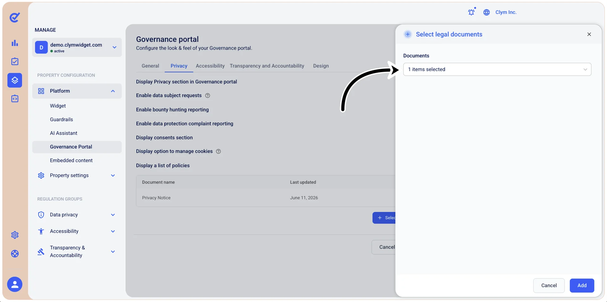Open Widget in the sidebar
This screenshot has height=302, width=607.
point(58,106)
